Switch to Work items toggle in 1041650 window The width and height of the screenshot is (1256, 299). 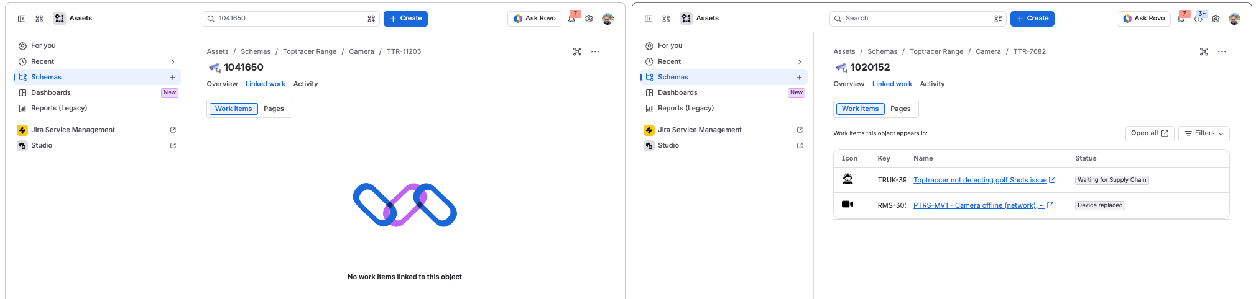(233, 109)
